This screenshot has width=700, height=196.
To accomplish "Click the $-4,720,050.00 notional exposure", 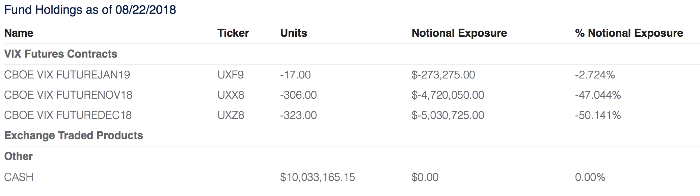I will [x=448, y=95].
